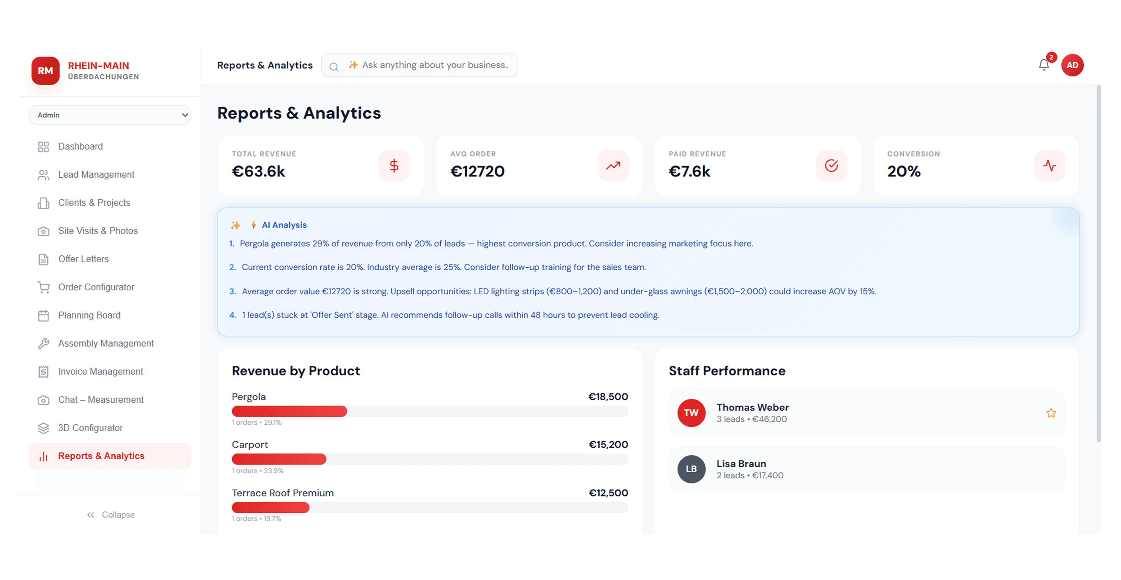
Task: Open Chat – Measurement
Action: point(110,400)
